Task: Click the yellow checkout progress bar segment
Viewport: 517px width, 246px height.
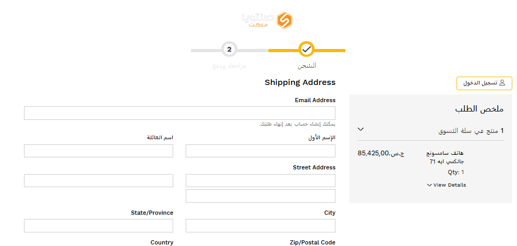Action: tap(307, 51)
